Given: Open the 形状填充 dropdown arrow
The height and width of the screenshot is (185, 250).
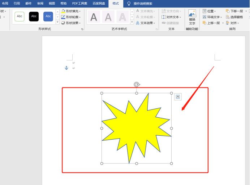Looking at the screenshot, I should click(80, 11).
